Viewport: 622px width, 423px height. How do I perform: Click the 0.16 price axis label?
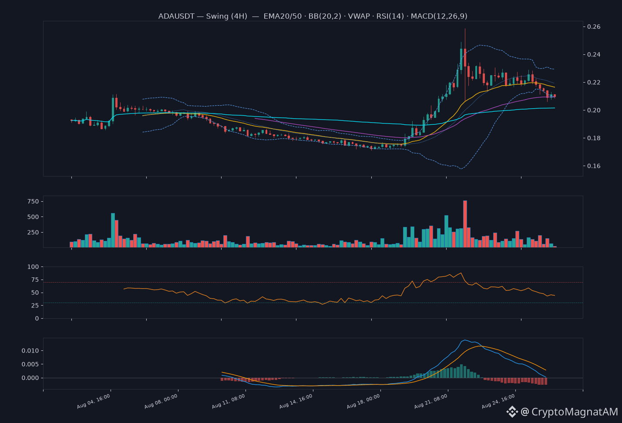coord(594,166)
